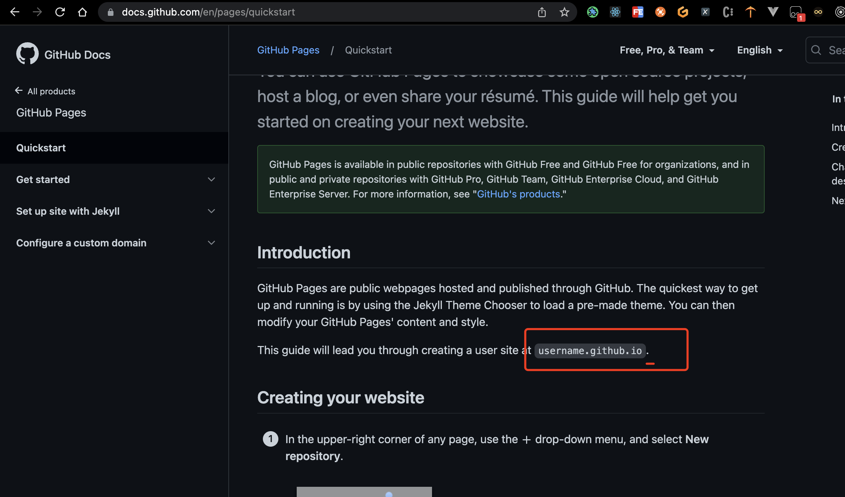This screenshot has width=845, height=497.
Task: Bookmark the page using the star icon
Action: [564, 12]
